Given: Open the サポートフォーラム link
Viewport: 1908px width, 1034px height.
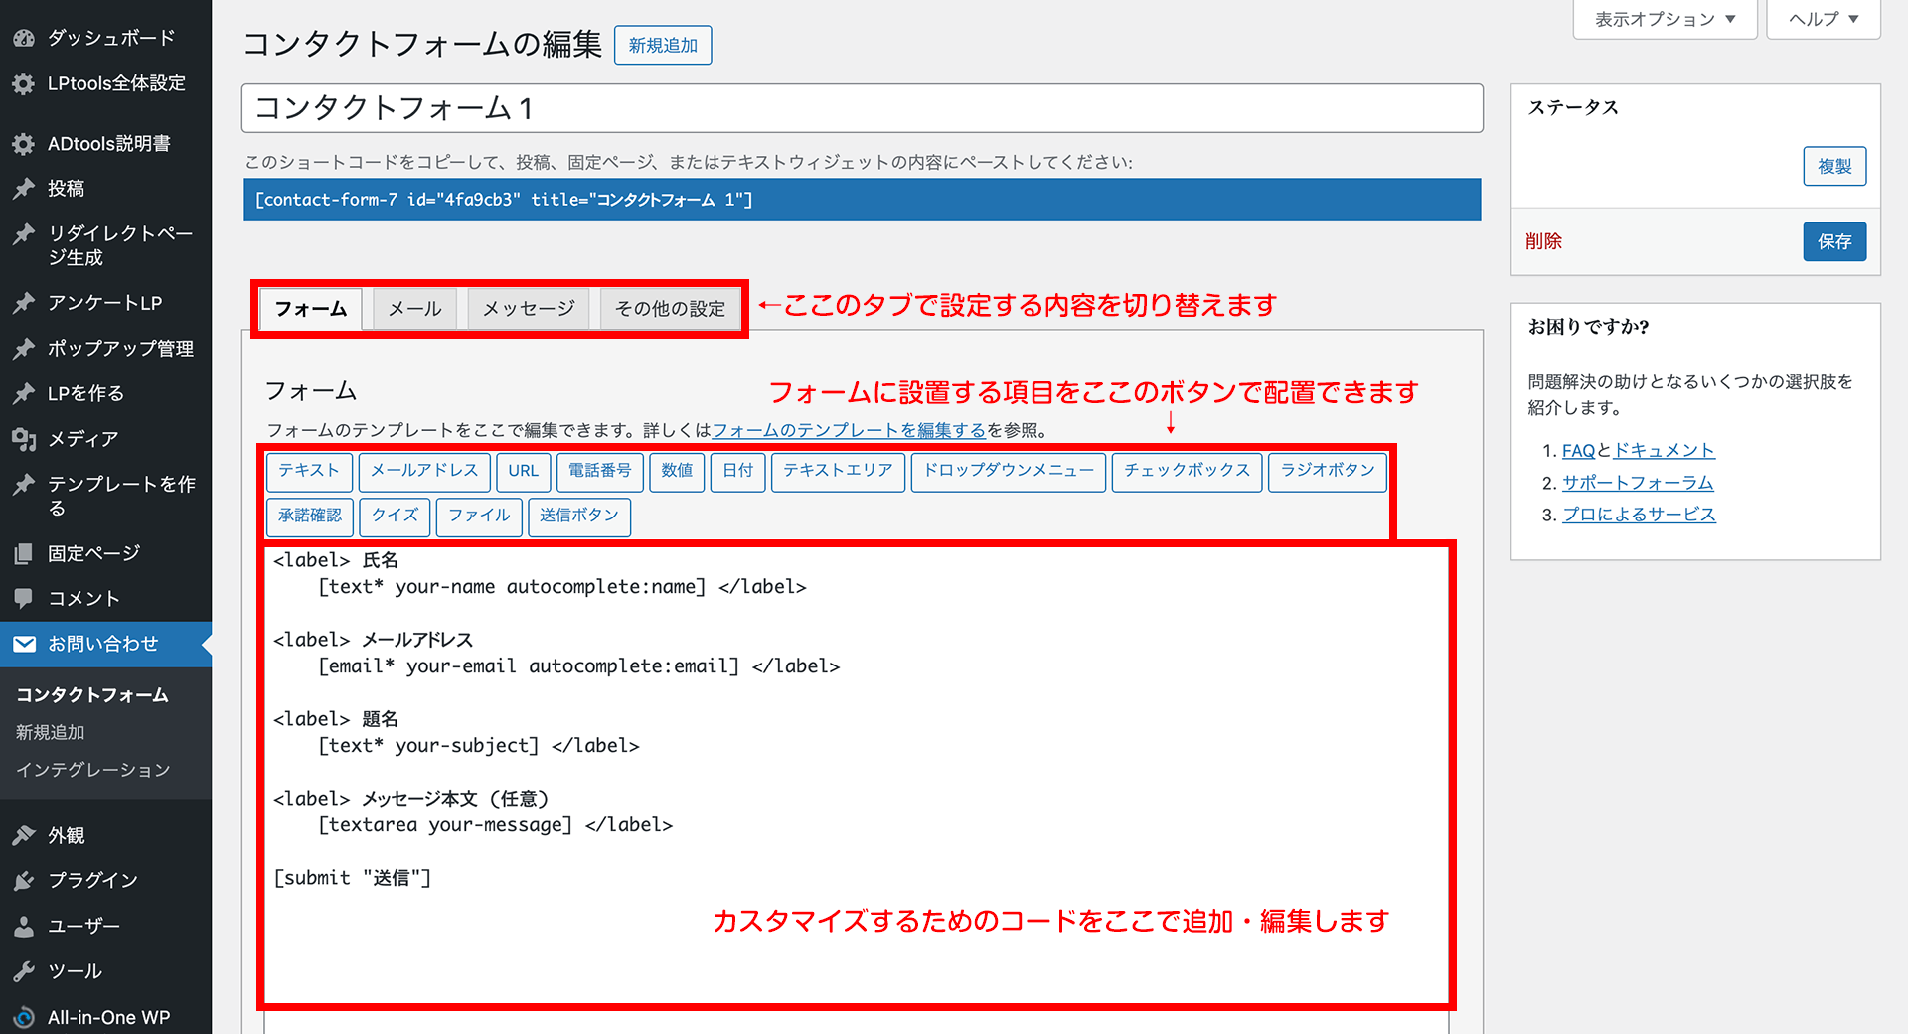Looking at the screenshot, I should (x=1638, y=482).
